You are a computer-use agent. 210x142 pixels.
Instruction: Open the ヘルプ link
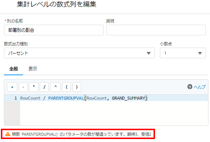coord(199,87)
